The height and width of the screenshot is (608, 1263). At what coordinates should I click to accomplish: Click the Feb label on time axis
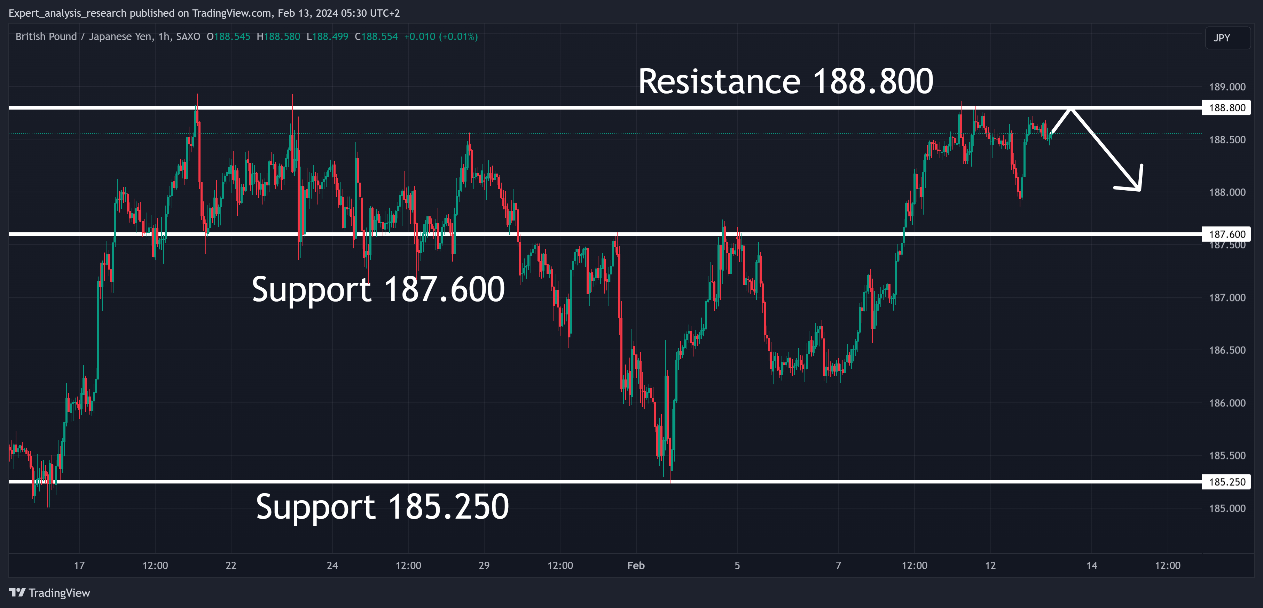tap(636, 565)
